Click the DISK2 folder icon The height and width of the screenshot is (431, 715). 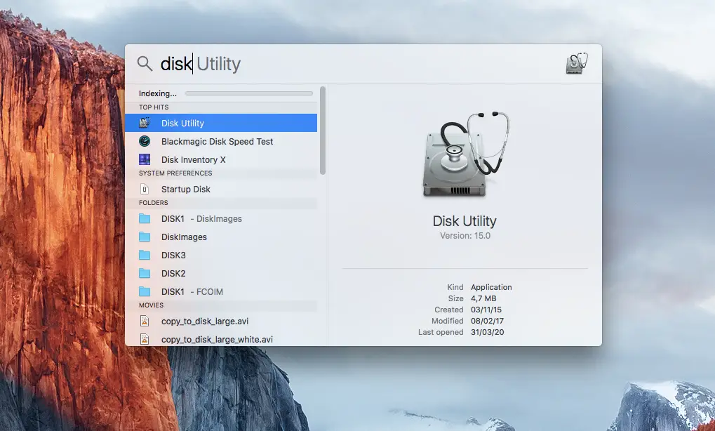[x=145, y=273]
